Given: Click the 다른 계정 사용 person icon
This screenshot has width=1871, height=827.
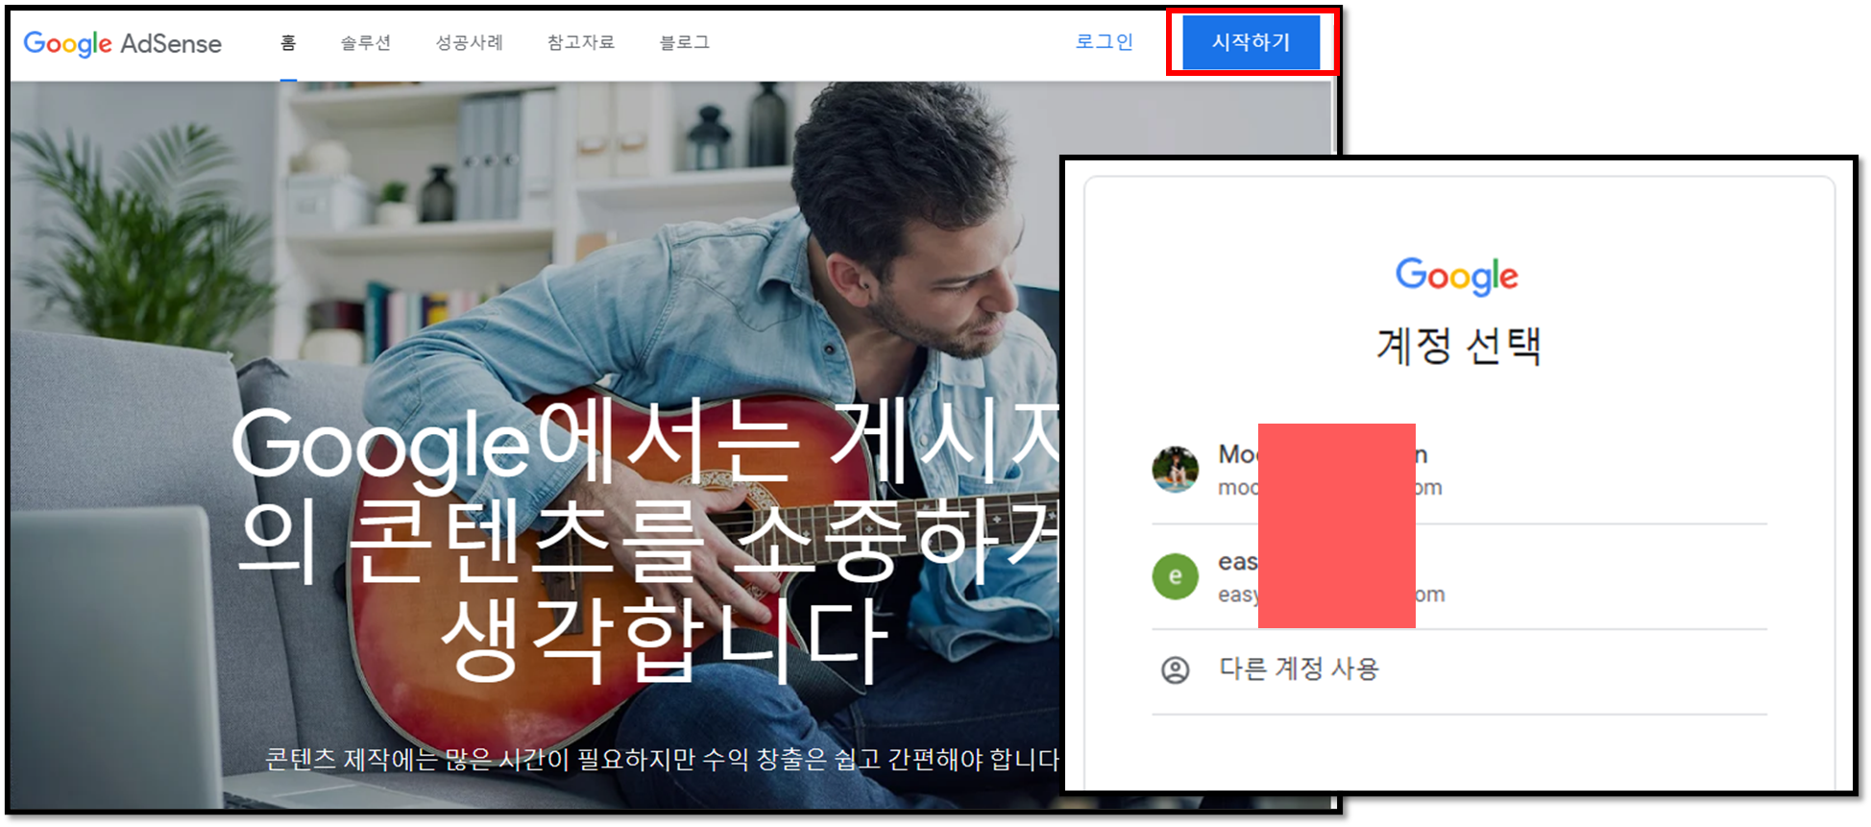Looking at the screenshot, I should point(1176,669).
